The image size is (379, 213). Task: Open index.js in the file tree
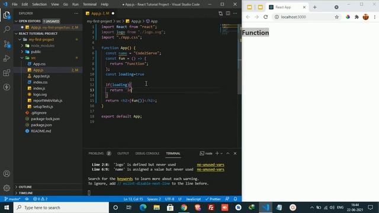pyautogui.click(x=39, y=88)
